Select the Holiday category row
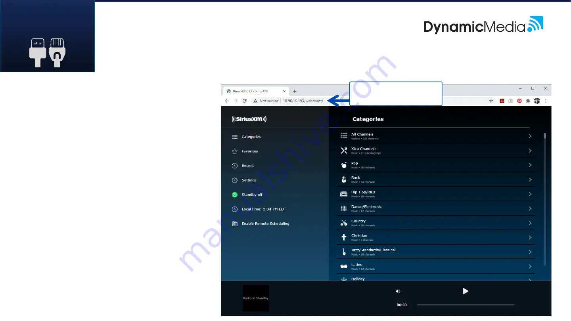Viewport: 571px width, 321px height. point(435,278)
